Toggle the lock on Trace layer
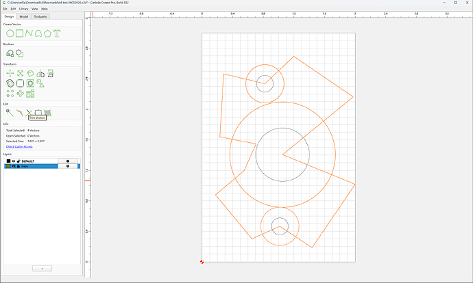The height and width of the screenshot is (283, 473). (x=19, y=166)
